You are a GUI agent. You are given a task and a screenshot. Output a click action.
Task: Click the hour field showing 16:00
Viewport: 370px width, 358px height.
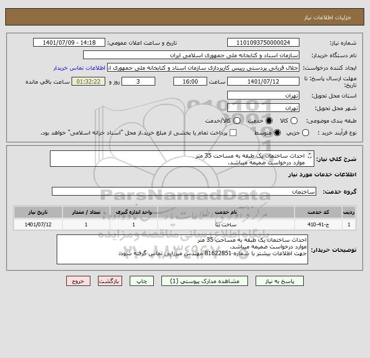[x=190, y=81]
